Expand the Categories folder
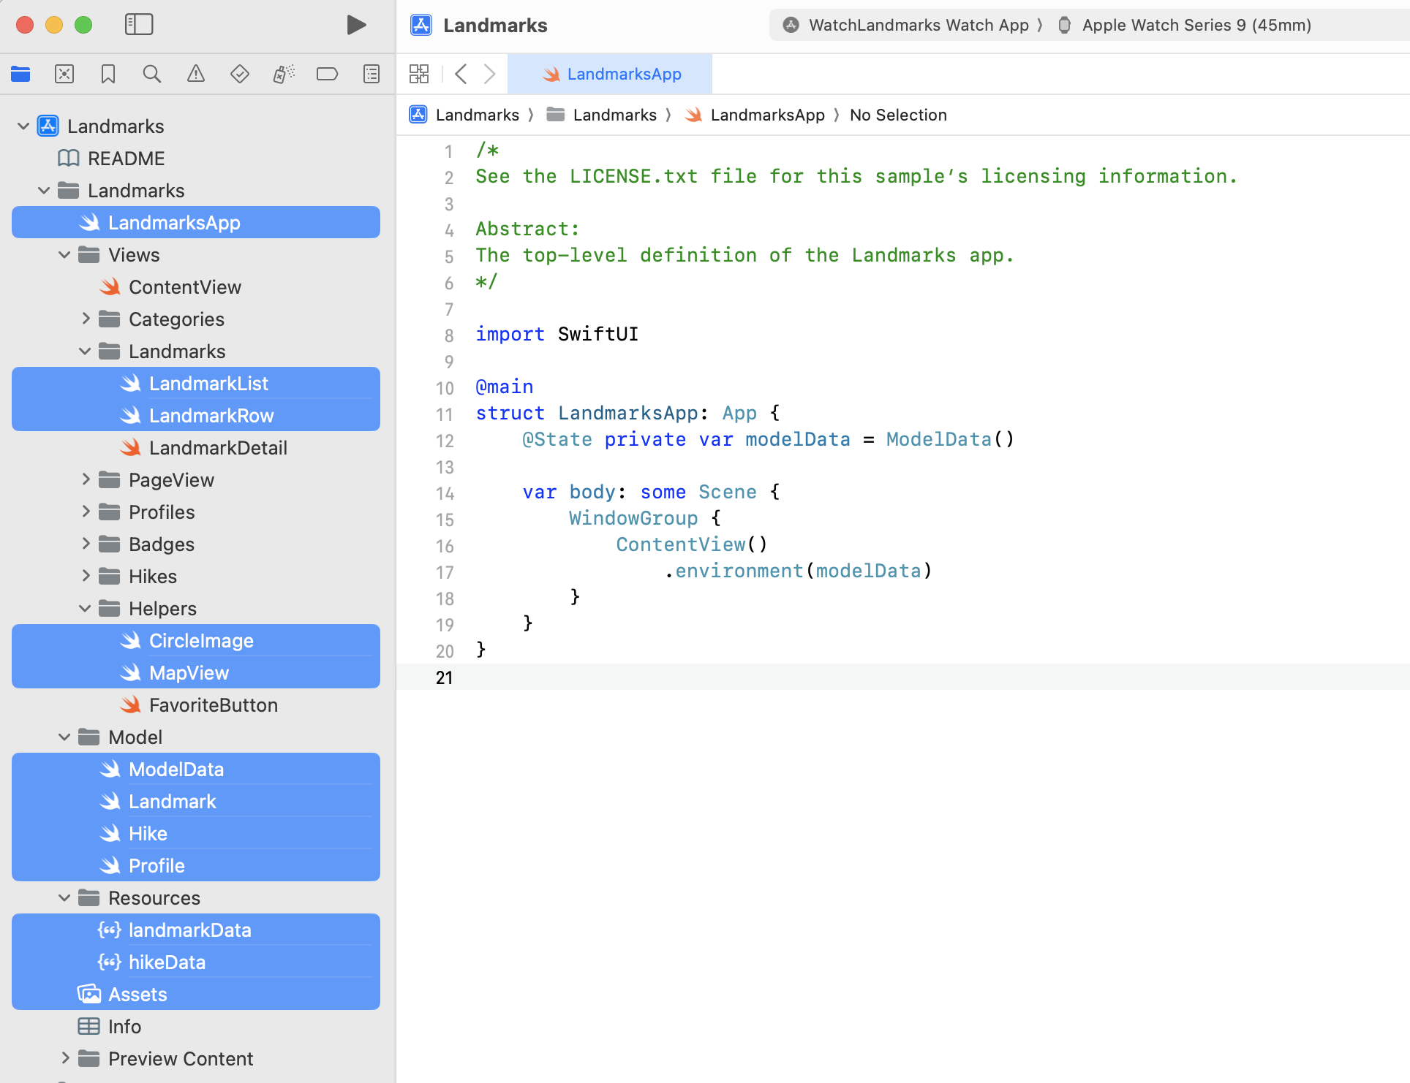Screen dimensions: 1410x1083 86,319
